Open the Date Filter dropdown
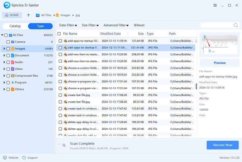 68,25
